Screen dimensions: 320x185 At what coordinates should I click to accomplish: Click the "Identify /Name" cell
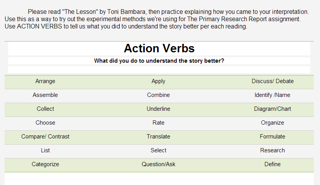(273, 95)
